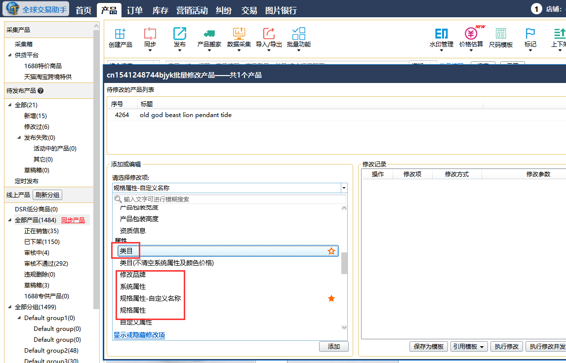566x363 pixels.
Task: Collapse the 发布失败(0) tree node
Action: [x=19, y=137]
